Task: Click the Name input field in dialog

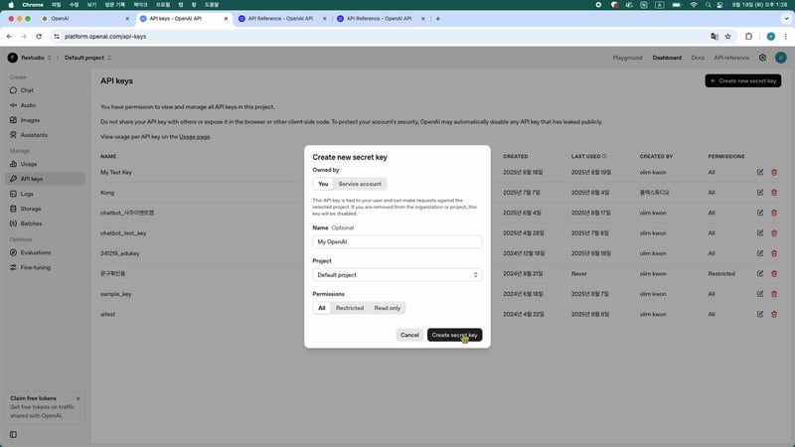Action: click(x=397, y=241)
